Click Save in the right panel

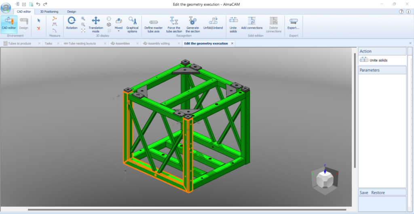point(363,193)
